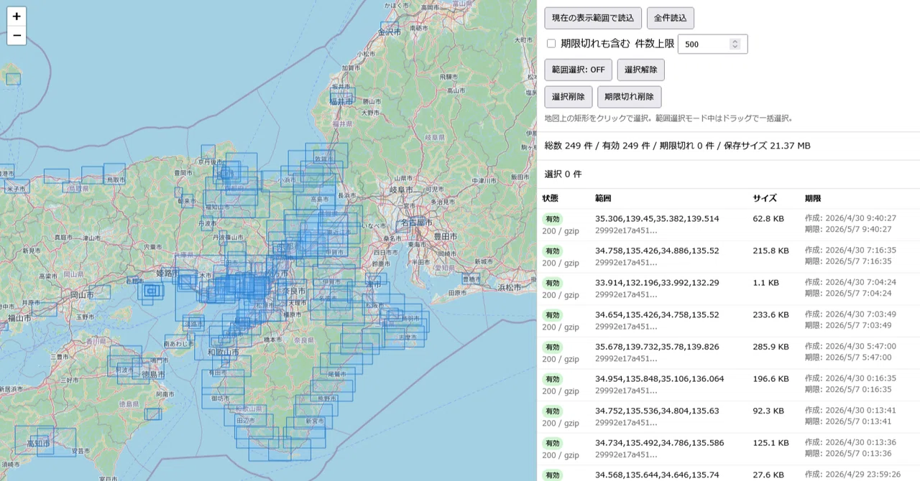Click the 選択 0 件 counter text

tap(563, 174)
